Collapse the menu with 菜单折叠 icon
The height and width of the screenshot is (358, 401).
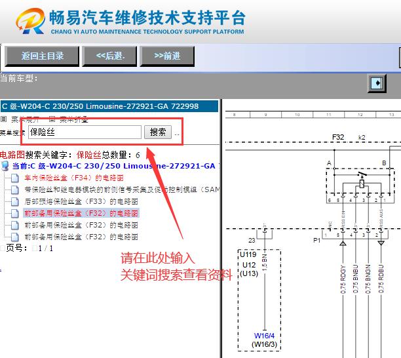tap(52, 119)
